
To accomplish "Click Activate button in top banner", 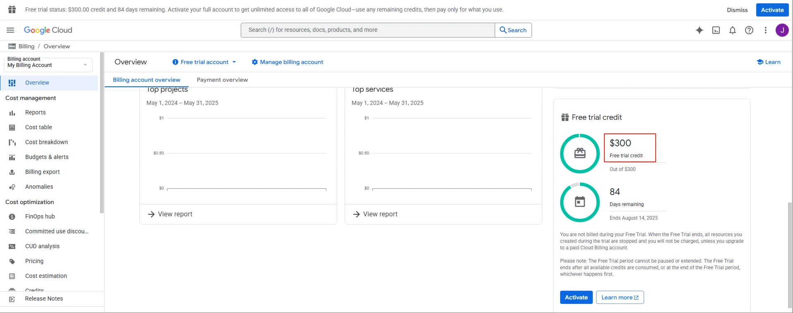I will coord(772,10).
